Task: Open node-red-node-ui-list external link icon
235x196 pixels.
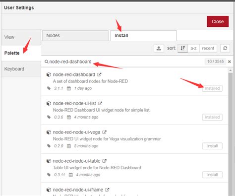Action: pyautogui.click(x=100, y=103)
